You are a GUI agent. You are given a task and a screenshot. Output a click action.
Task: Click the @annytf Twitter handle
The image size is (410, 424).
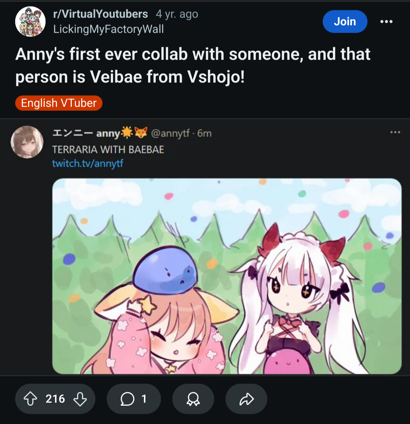(x=170, y=133)
